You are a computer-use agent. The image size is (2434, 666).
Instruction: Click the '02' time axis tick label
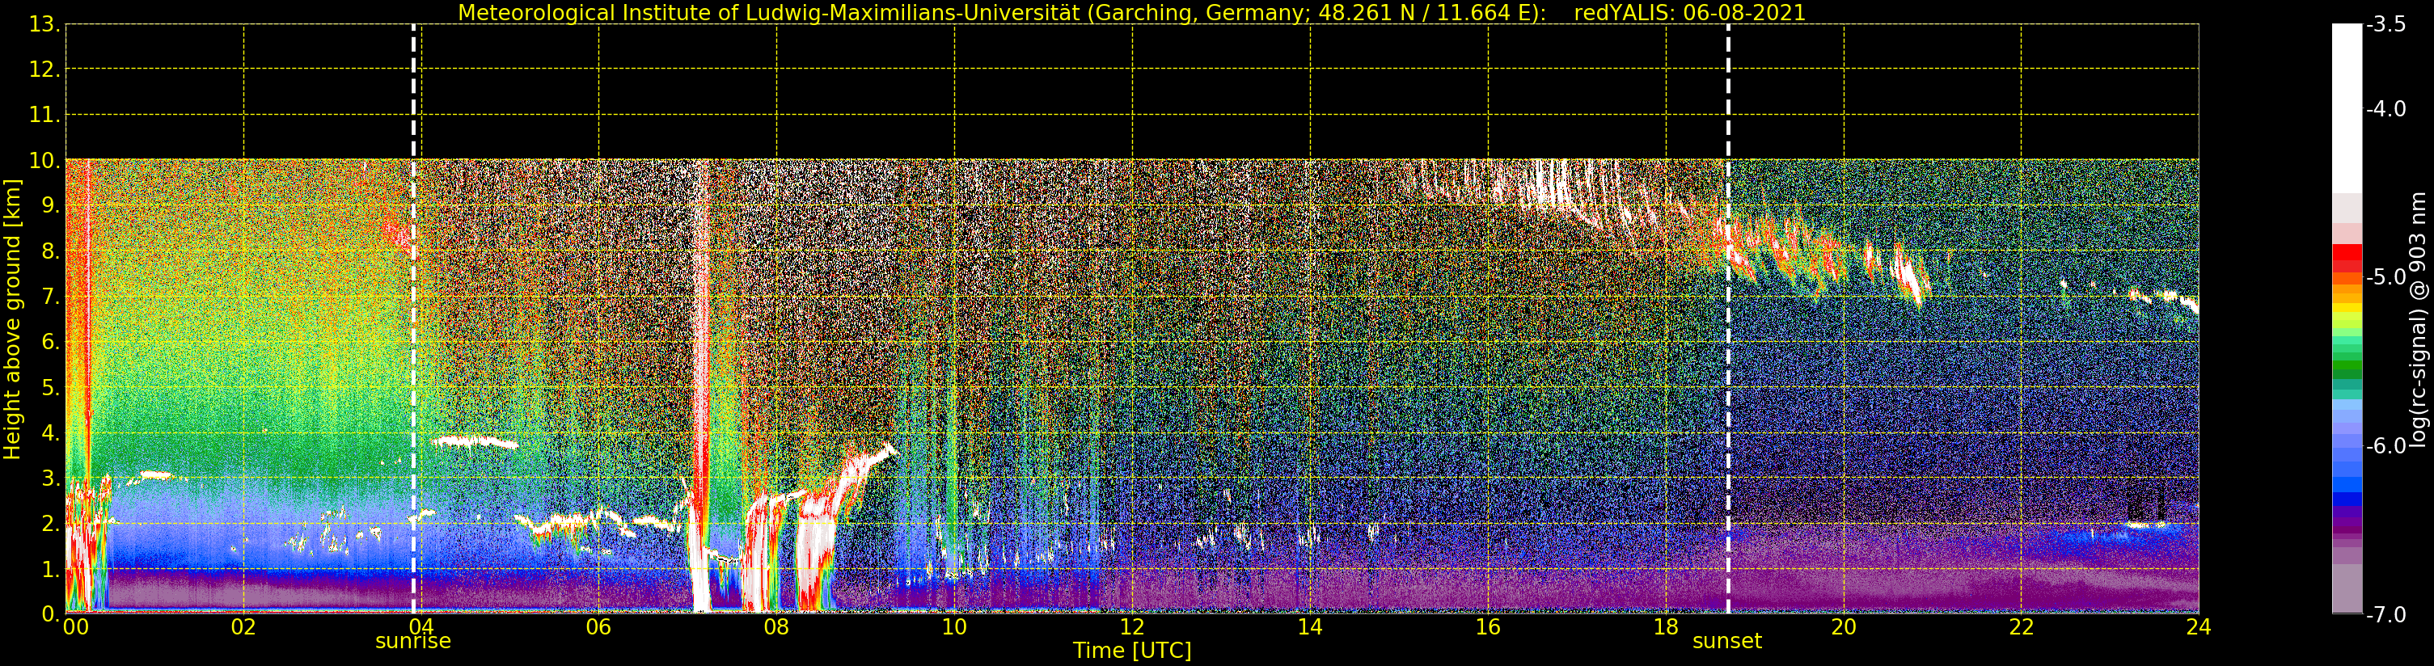coord(243,627)
